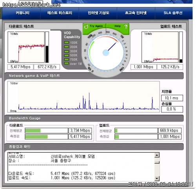The image size is (196, 189).
Task: Click the 125.2 KB/s upload result field
Action: pos(170,67)
